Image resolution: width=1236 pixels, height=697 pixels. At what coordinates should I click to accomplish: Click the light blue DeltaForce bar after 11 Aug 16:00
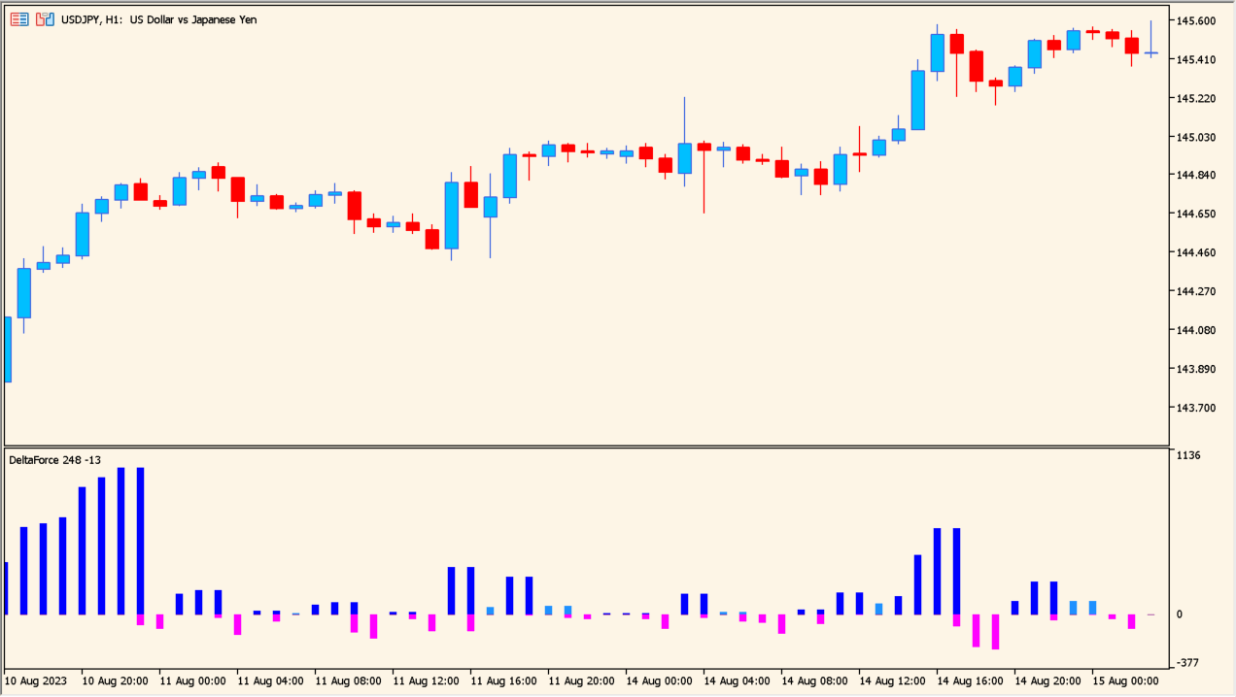point(490,611)
